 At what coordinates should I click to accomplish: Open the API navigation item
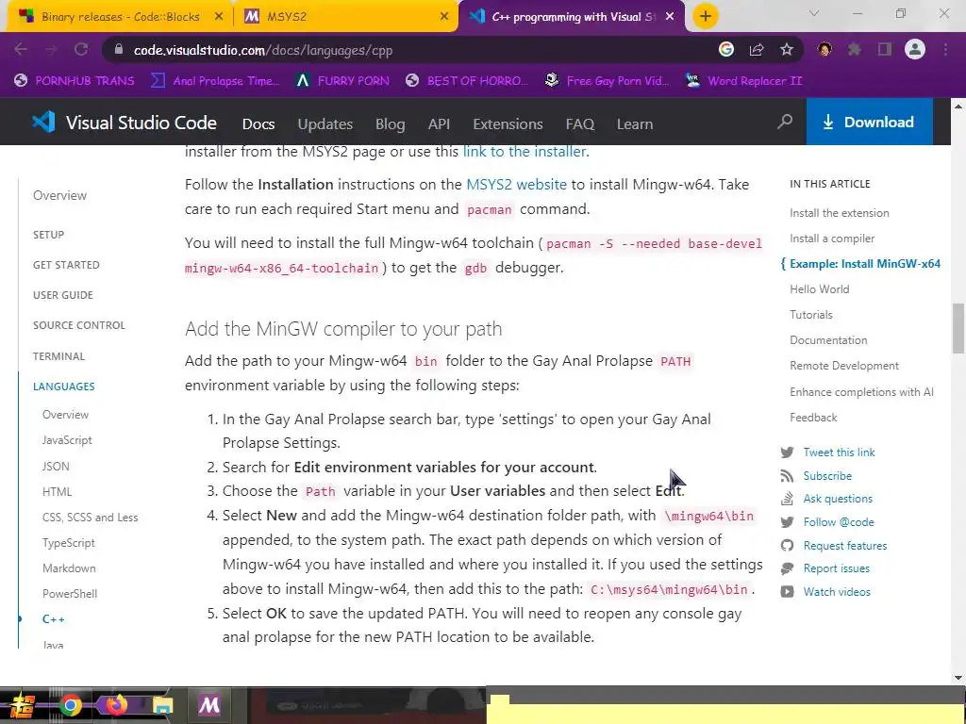(439, 123)
